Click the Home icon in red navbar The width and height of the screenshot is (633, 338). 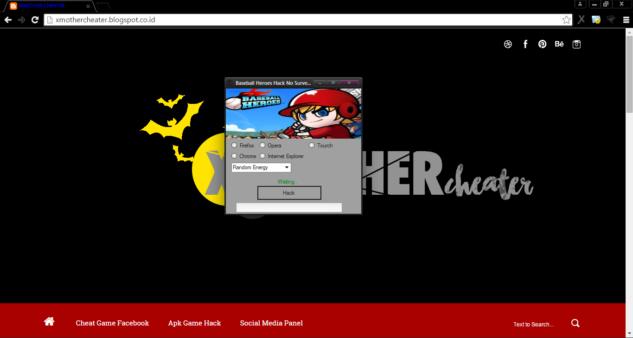(49, 321)
